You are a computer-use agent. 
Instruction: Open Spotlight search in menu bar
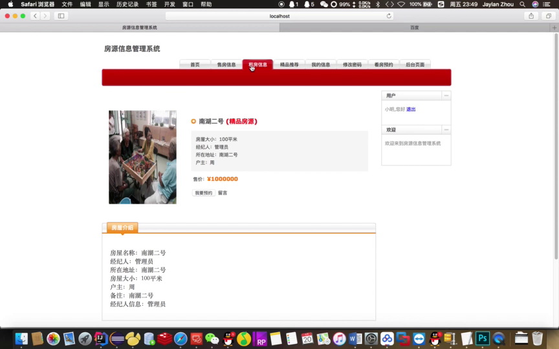click(x=522, y=5)
